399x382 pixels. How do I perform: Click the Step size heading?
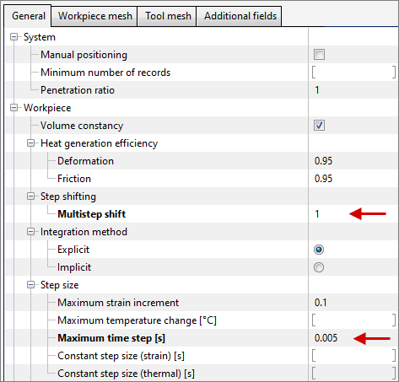(x=59, y=285)
